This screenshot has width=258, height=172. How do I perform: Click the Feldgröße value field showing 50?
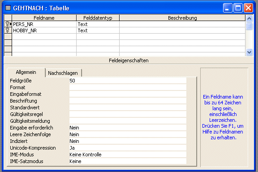(x=128, y=81)
